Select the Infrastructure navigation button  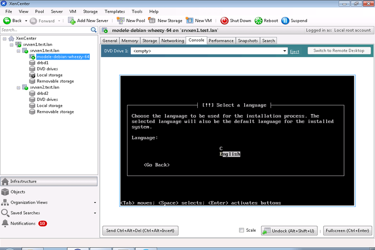[x=49, y=182]
